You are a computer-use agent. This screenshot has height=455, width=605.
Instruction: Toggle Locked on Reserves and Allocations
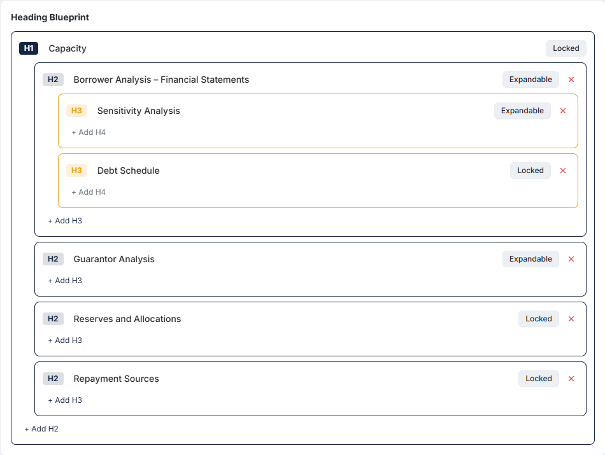click(x=538, y=319)
